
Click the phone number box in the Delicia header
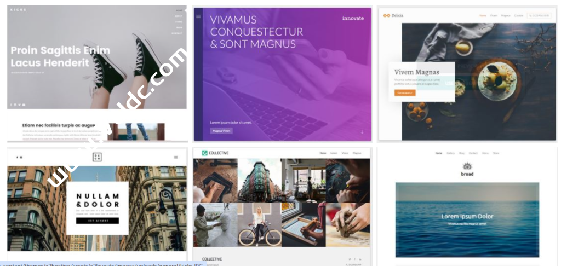click(539, 15)
